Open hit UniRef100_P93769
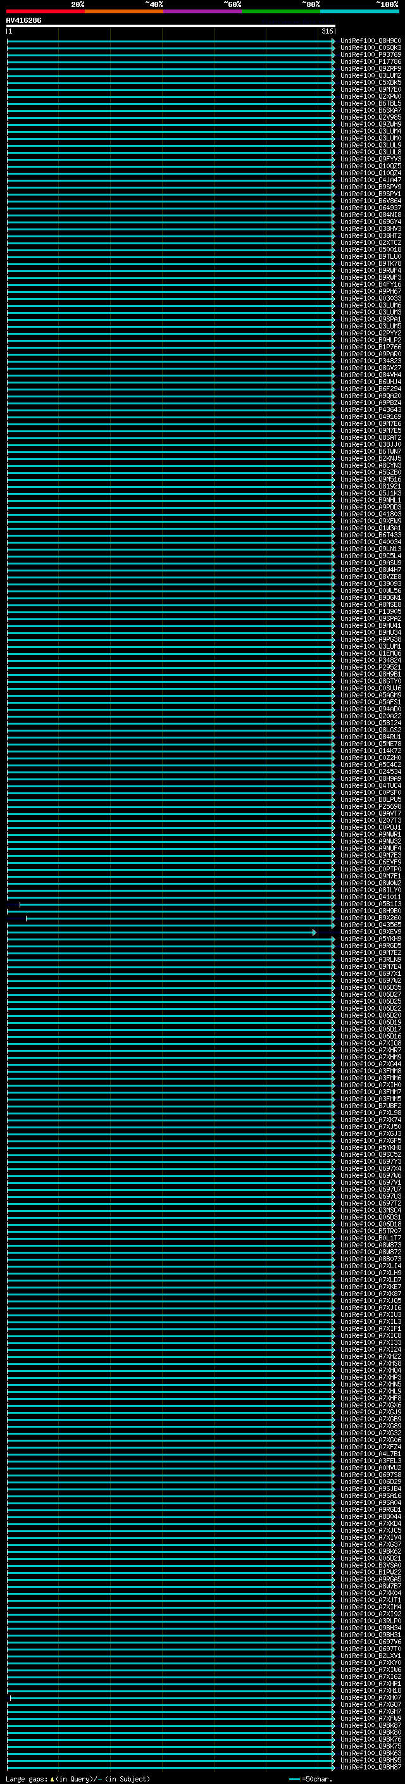This screenshot has width=405, height=1784. pos(371,54)
